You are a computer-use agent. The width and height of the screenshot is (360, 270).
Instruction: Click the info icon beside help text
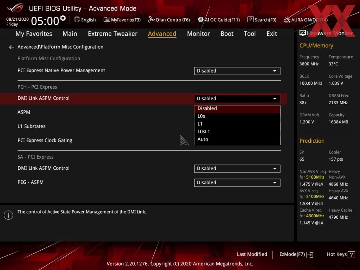click(8, 215)
